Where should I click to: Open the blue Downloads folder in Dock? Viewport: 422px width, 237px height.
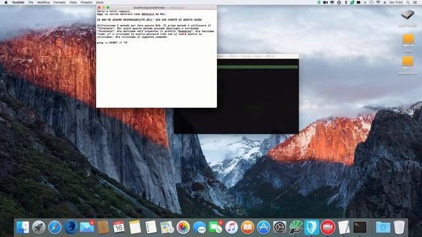pos(383,227)
